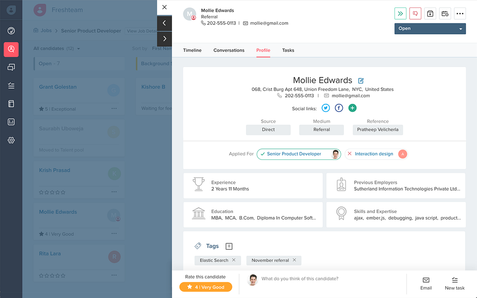Open the settings gear in sidebar

tap(11, 140)
